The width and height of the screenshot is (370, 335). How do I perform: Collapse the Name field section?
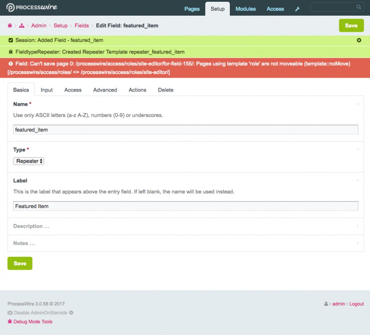(358, 104)
